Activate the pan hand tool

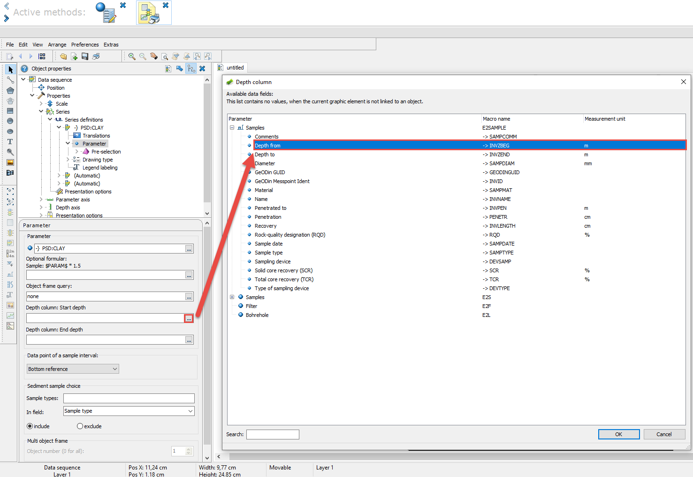tap(154, 56)
